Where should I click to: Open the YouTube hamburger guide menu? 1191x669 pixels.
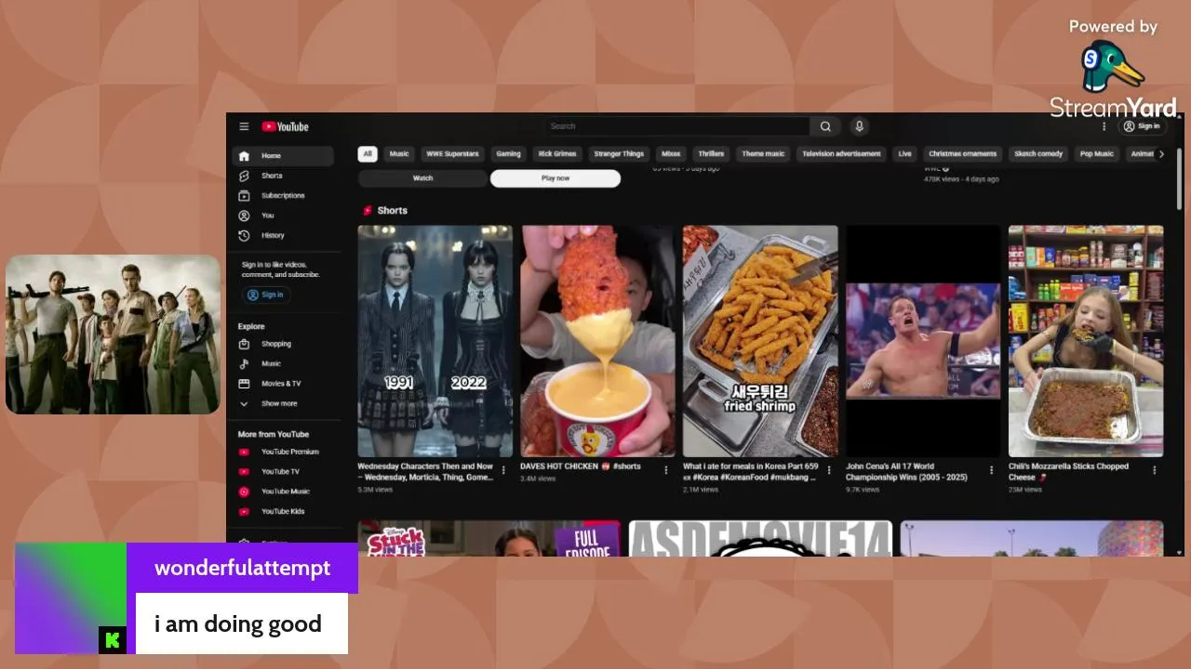244,126
